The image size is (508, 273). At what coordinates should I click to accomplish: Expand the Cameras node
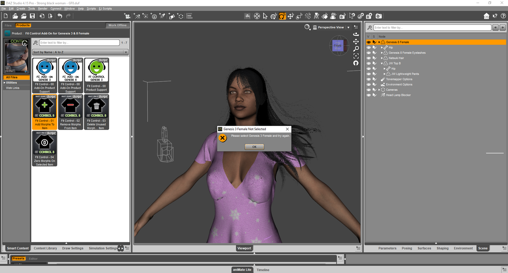[x=379, y=90]
